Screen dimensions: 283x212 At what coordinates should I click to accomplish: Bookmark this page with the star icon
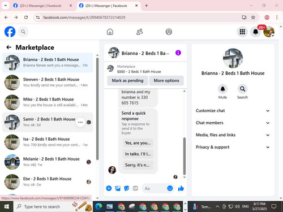tap(253, 18)
